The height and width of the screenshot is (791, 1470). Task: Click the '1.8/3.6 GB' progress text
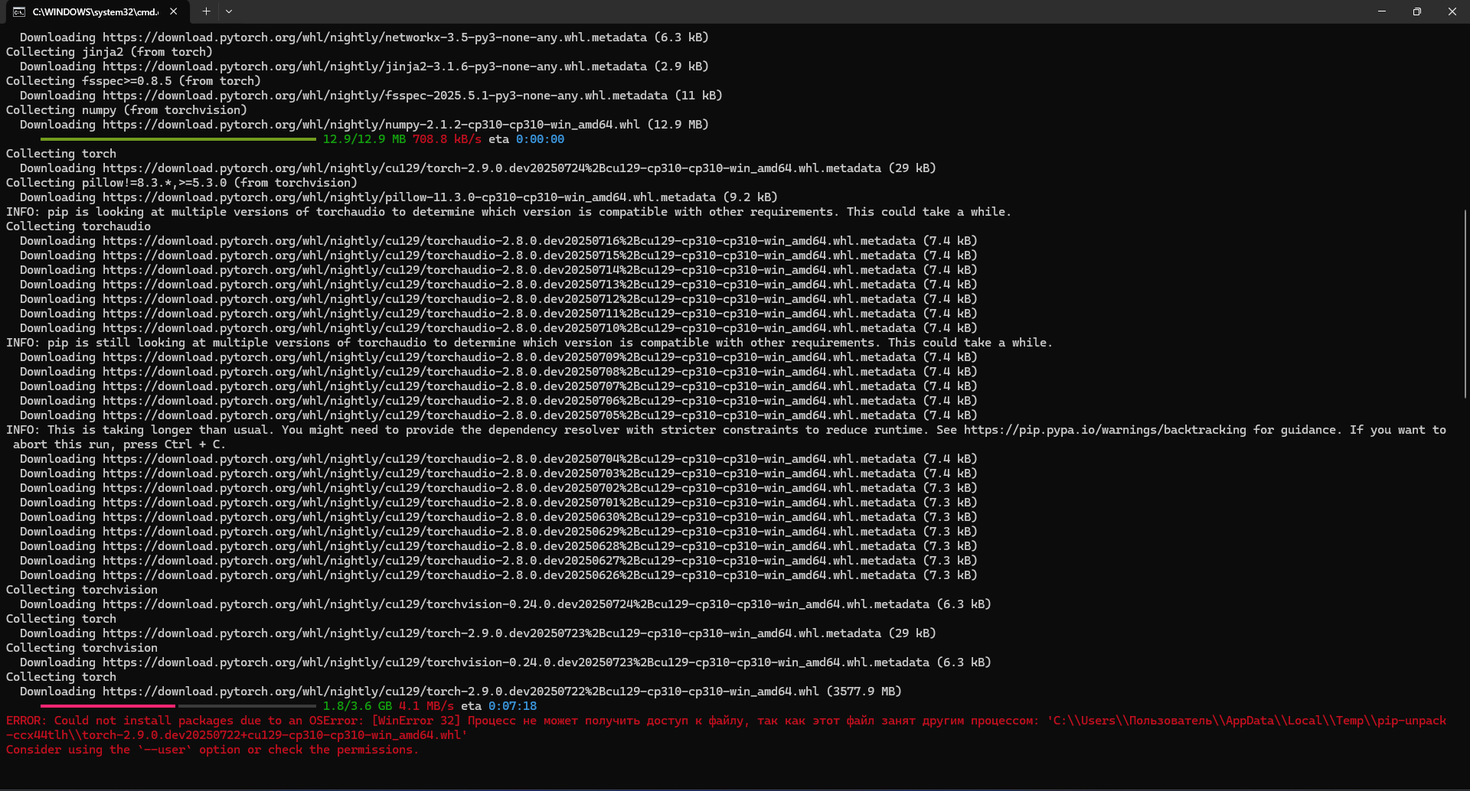coord(358,706)
